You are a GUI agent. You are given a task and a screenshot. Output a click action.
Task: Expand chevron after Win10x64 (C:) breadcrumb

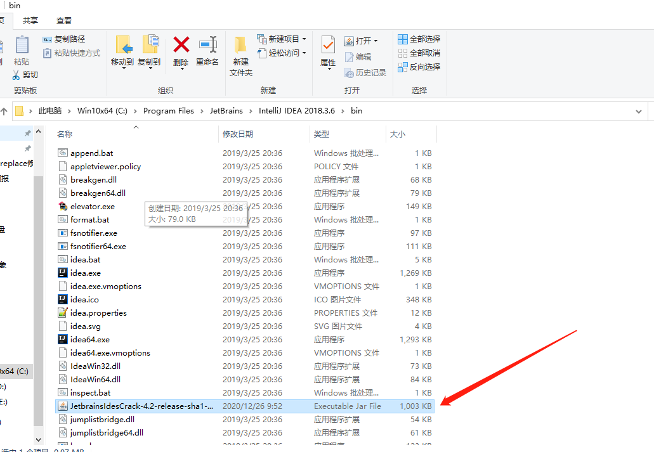(x=135, y=111)
